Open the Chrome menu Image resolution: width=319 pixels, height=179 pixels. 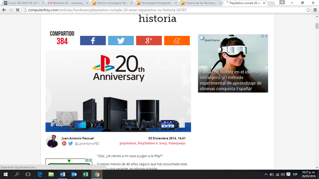(x=315, y=10)
